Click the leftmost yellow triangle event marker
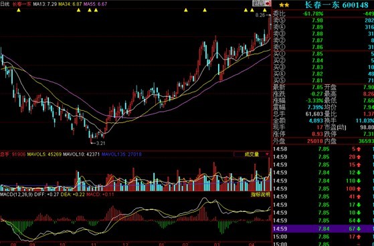 [19, 10]
